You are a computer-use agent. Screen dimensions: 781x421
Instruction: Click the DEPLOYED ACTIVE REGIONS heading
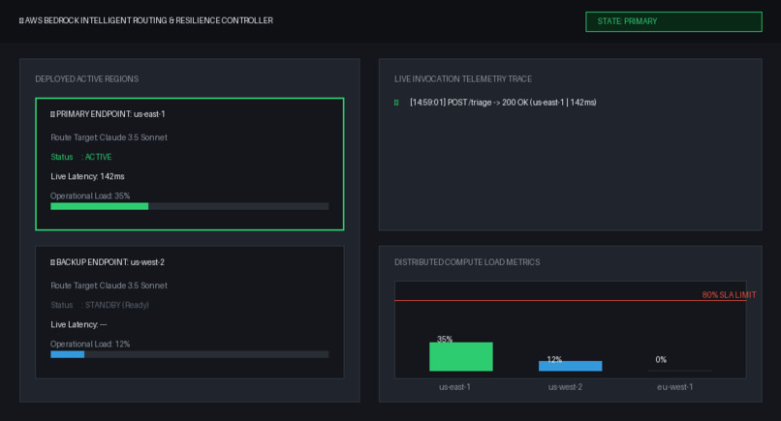point(87,79)
